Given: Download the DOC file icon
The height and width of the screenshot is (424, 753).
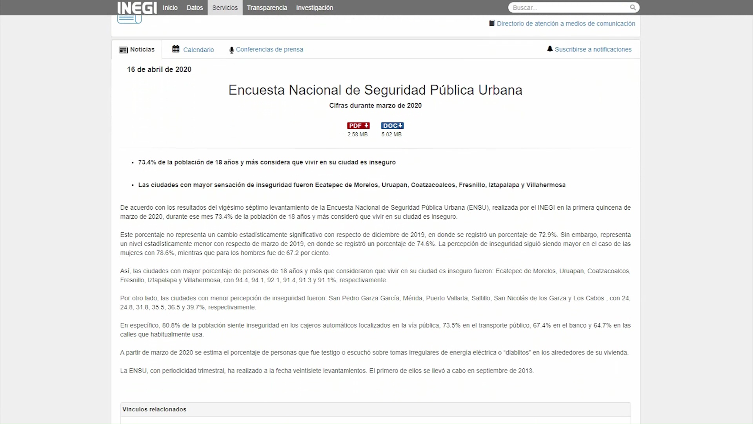Looking at the screenshot, I should (392, 126).
